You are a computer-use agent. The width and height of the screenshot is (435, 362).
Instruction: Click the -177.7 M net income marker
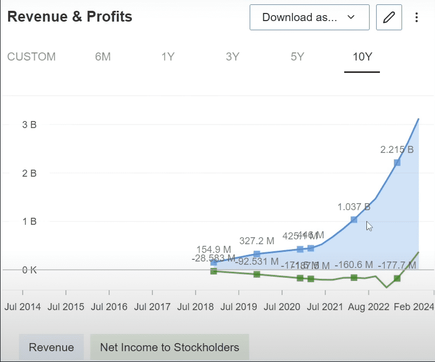397,278
